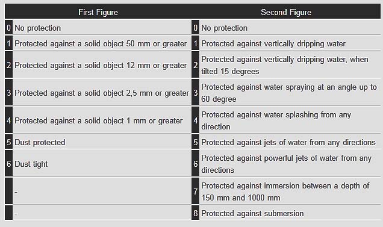This screenshot has height=227, width=383.
Task: Click the Second Figure column header
Action: pyautogui.click(x=286, y=12)
